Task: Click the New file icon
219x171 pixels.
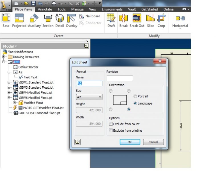Action: [x=17, y=3]
